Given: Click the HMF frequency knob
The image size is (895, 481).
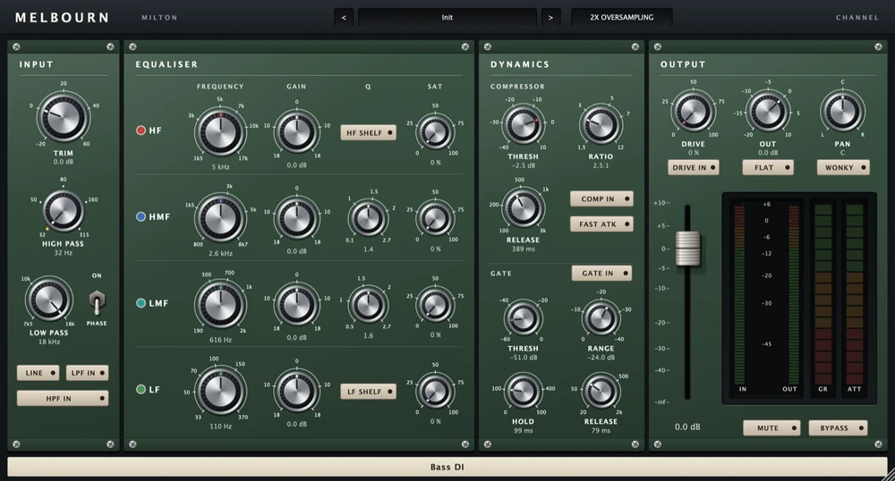Looking at the screenshot, I should click(220, 218).
